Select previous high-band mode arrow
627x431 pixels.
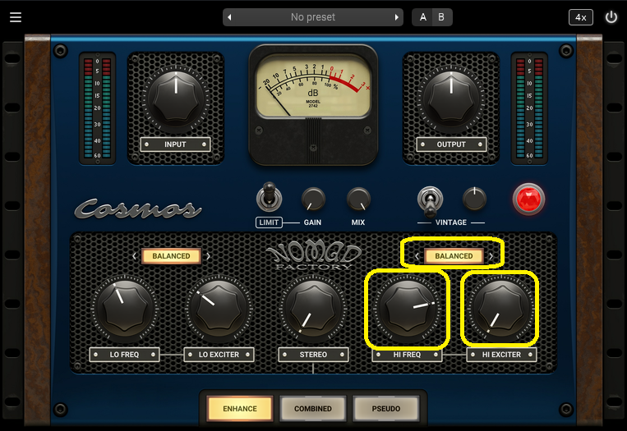click(x=417, y=256)
